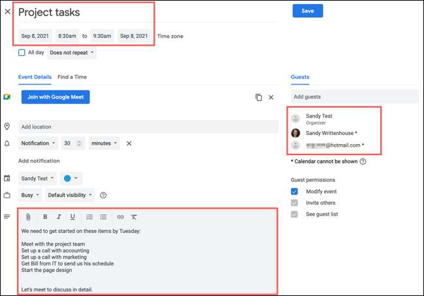Toggle the Invite others permission
Screen dimensions: 424x296
pos(294,203)
